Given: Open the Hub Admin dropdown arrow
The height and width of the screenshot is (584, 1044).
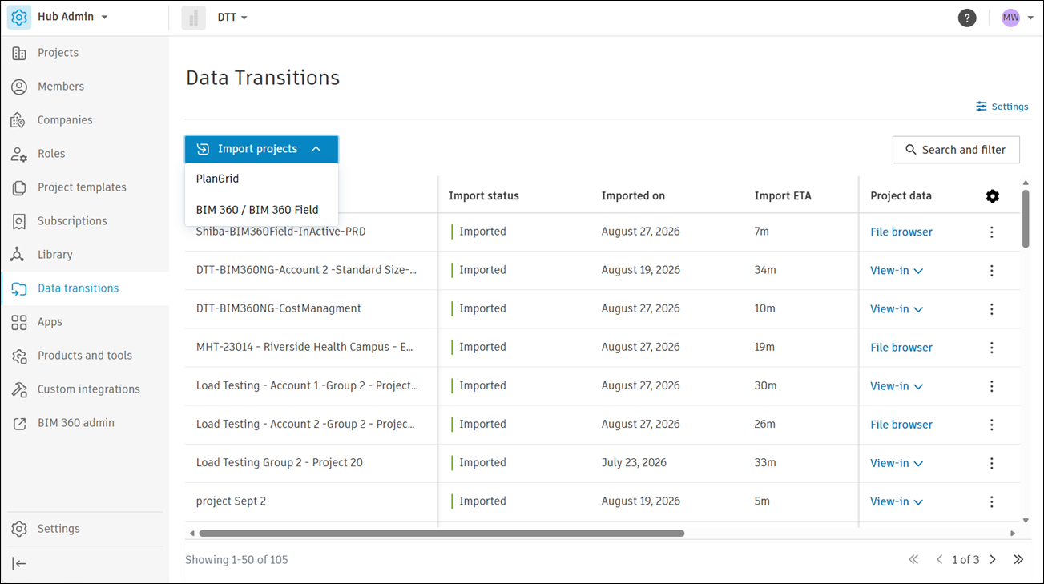Looking at the screenshot, I should 104,18.
